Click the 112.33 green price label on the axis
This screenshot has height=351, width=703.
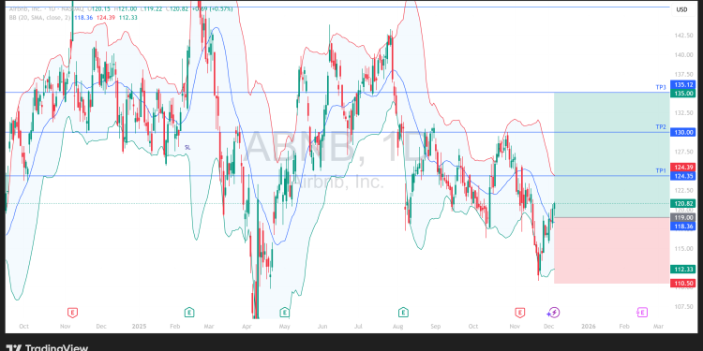coord(682,269)
